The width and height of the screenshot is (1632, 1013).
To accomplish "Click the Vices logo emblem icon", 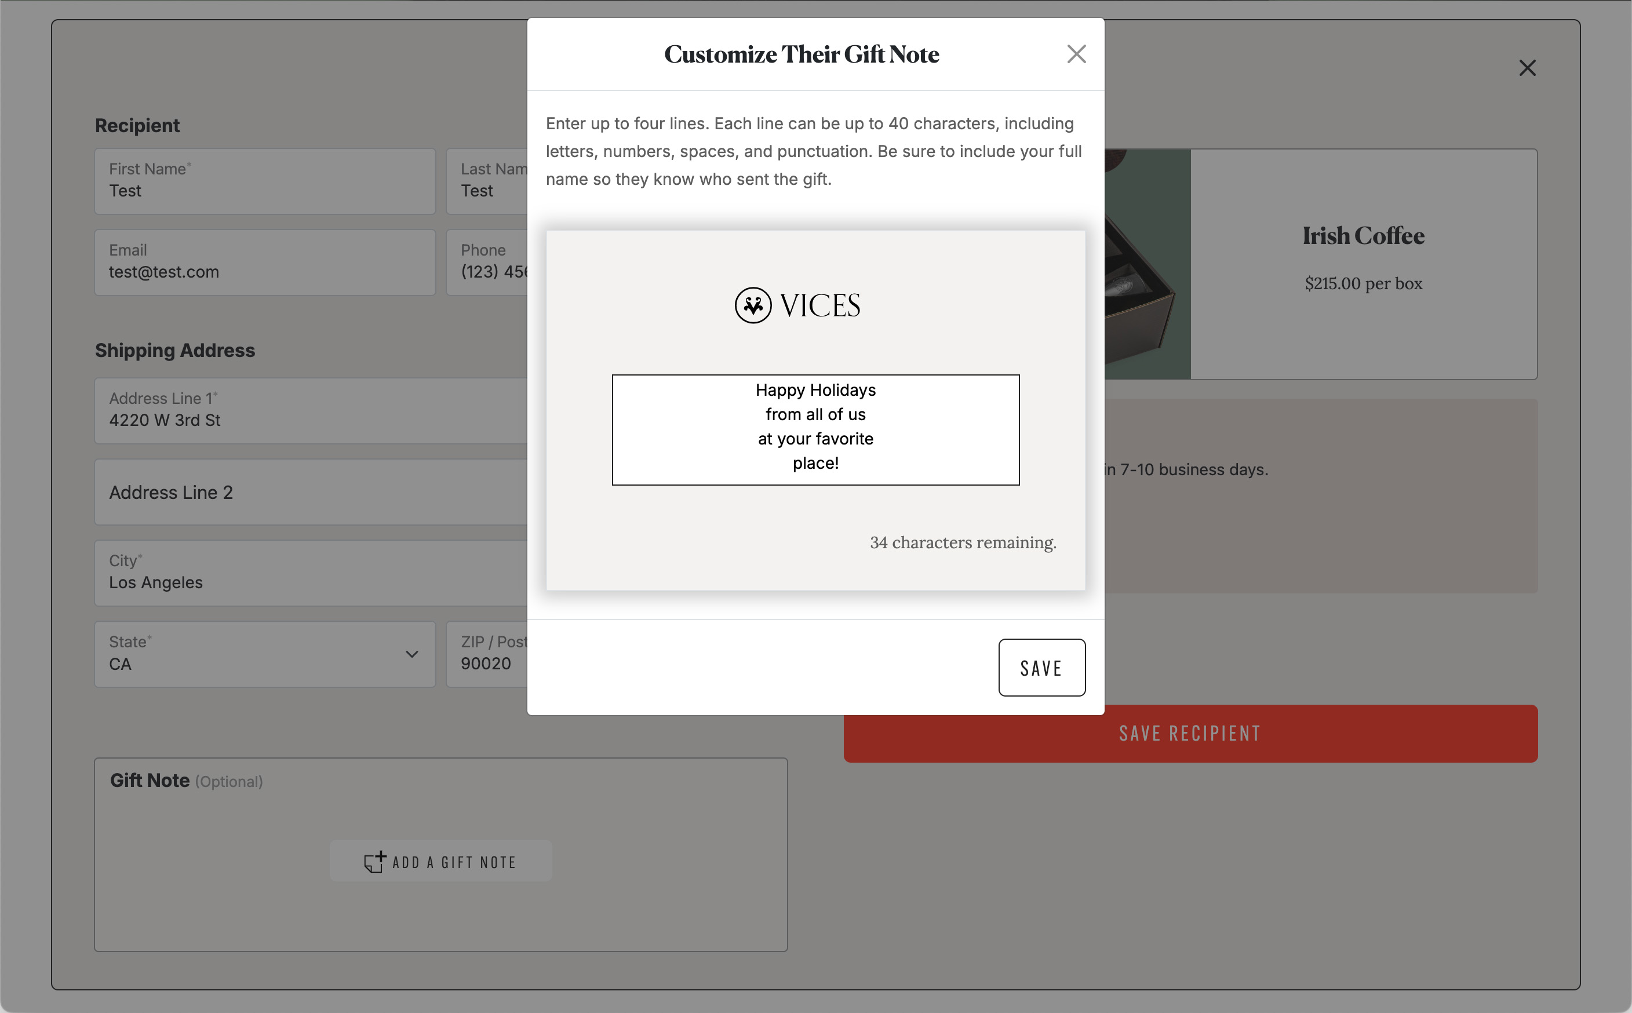I will (x=753, y=305).
